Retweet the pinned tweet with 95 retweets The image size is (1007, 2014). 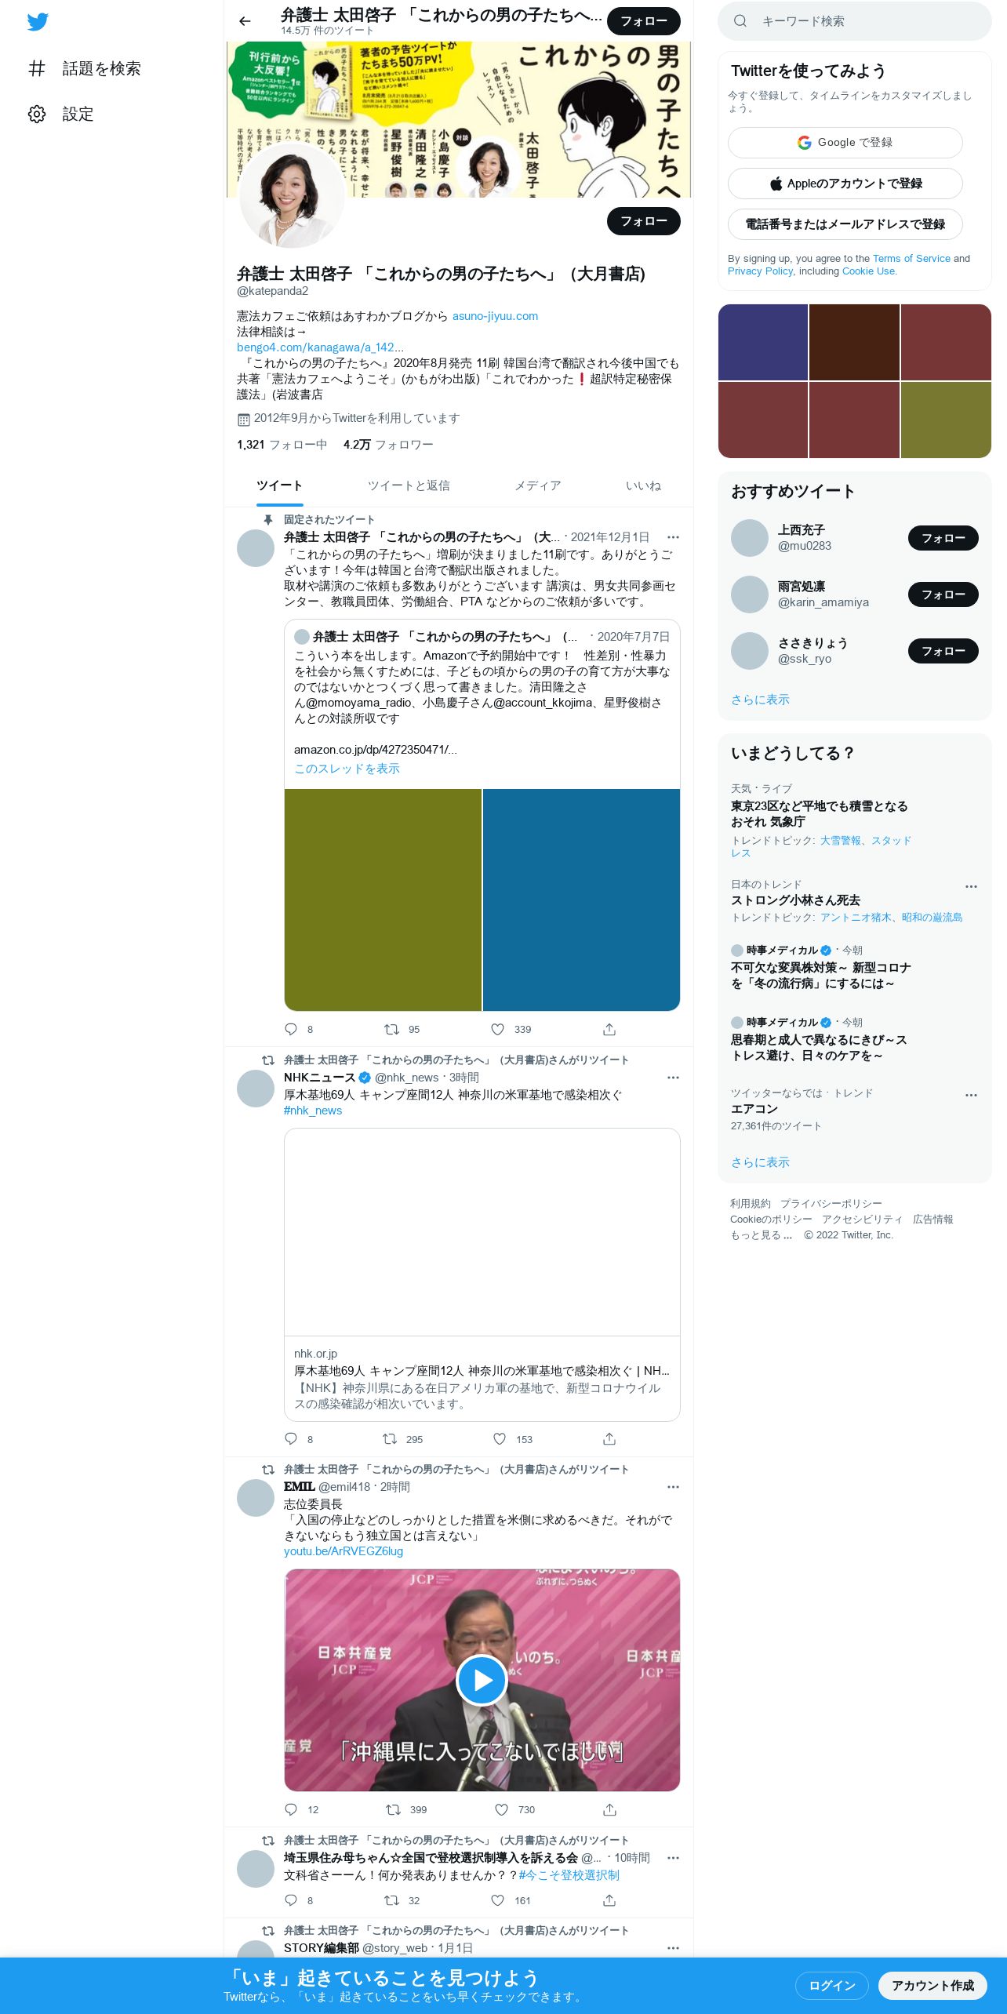coord(391,1029)
